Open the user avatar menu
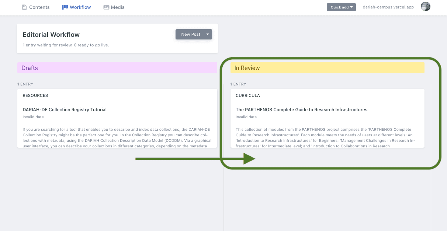 click(426, 7)
